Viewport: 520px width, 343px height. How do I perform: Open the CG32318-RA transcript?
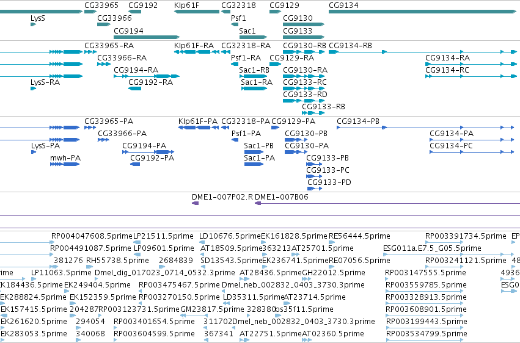tap(226, 52)
